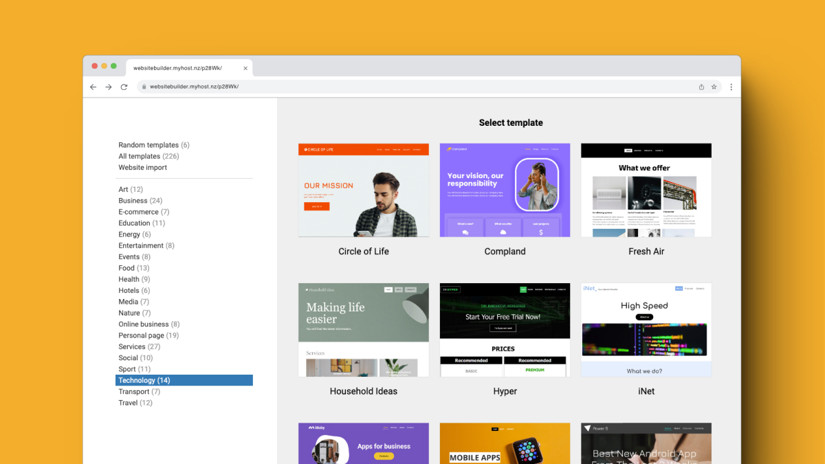Select the Hyper template preview

(505, 330)
